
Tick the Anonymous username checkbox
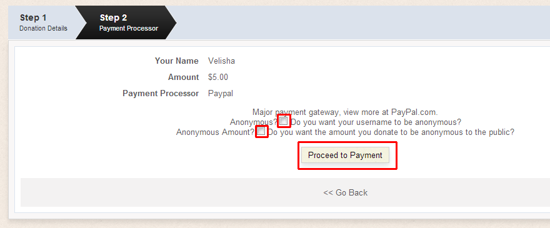(x=284, y=121)
